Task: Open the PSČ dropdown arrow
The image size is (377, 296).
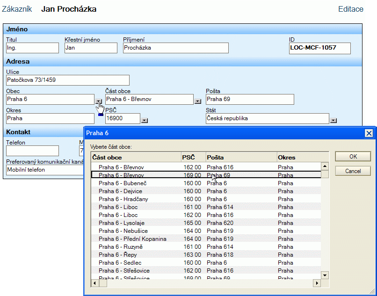Action: (144, 120)
